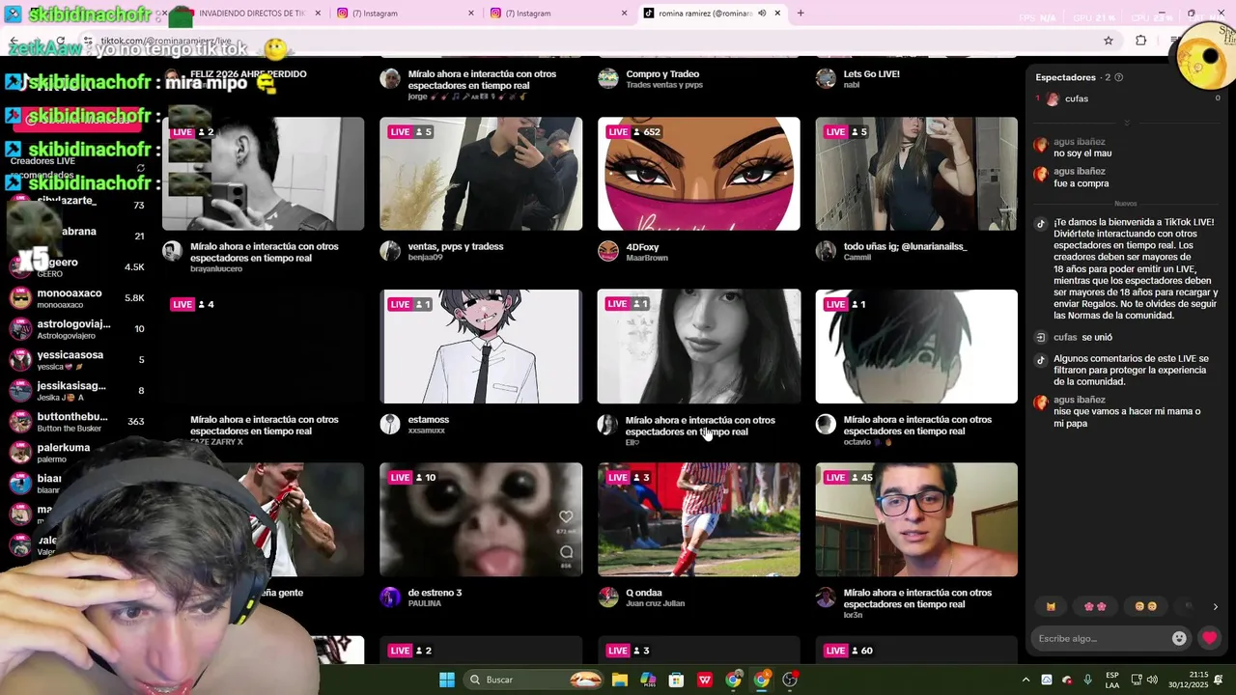Viewport: 1236px width, 695px height.
Task: Open the Windows Start menu
Action: coord(446,680)
